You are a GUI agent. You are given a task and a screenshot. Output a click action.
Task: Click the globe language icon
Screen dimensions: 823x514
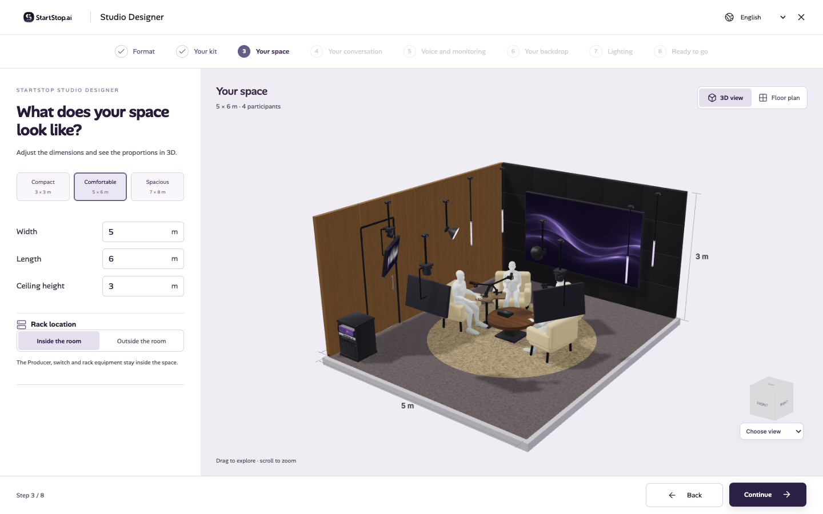[x=729, y=17]
